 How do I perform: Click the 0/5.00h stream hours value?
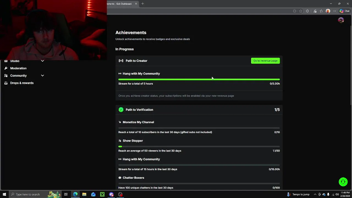point(275,84)
